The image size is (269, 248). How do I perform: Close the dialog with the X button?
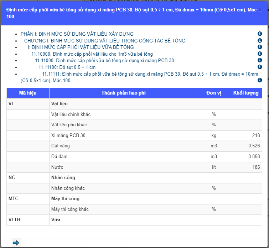point(260,10)
